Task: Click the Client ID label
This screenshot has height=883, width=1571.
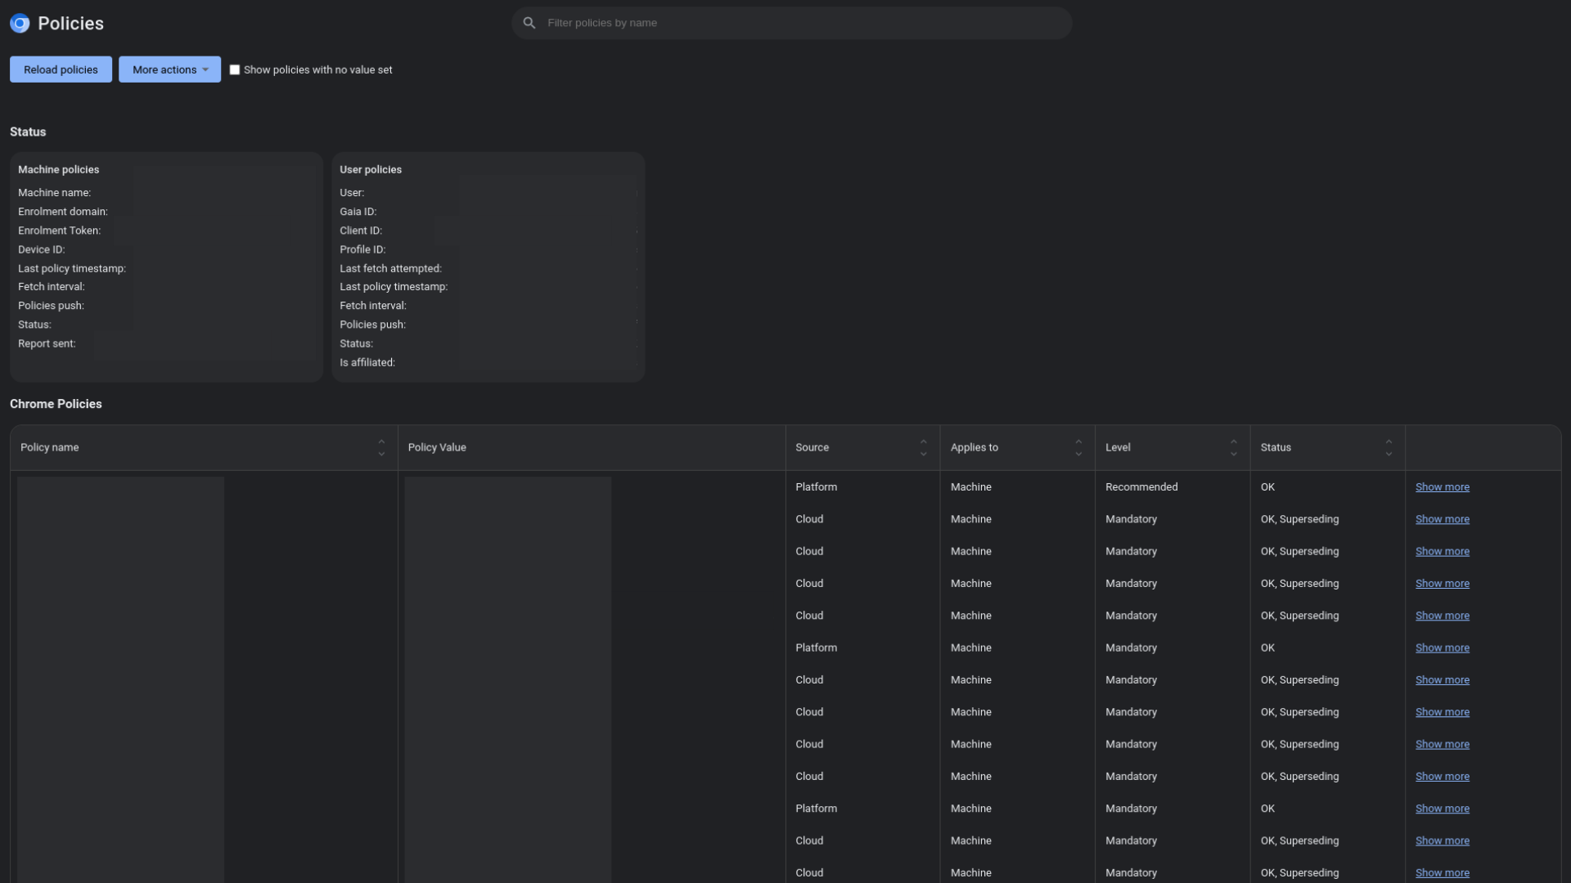Action: tap(361, 231)
